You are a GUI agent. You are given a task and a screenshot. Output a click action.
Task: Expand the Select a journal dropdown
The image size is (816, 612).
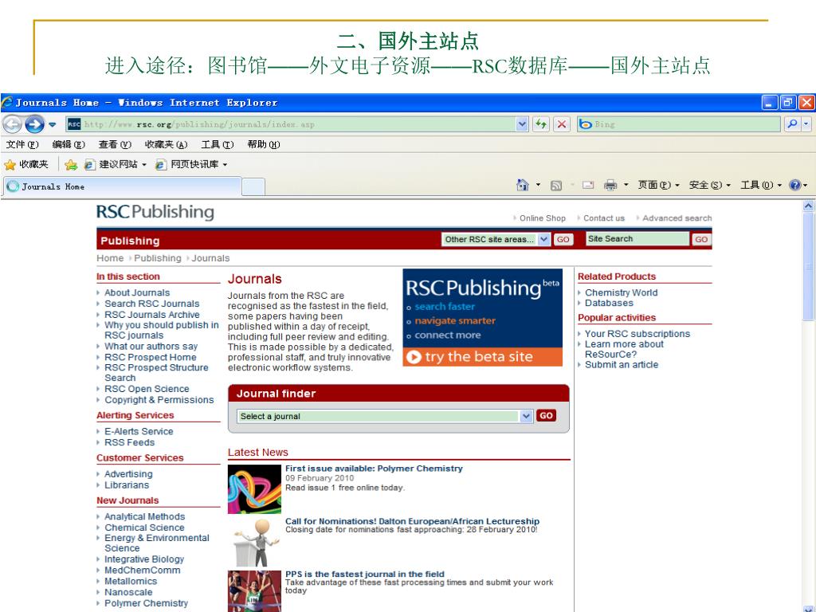(x=526, y=416)
